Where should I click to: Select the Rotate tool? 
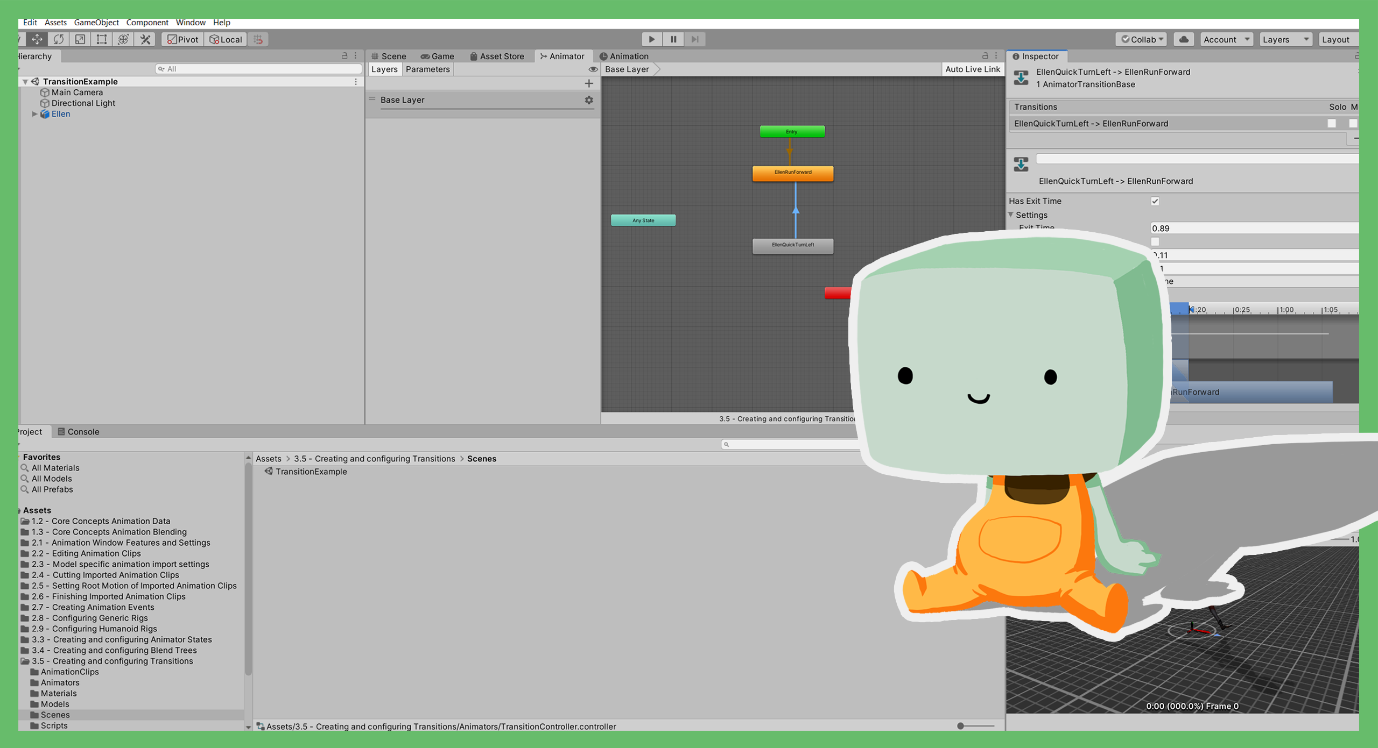click(58, 39)
